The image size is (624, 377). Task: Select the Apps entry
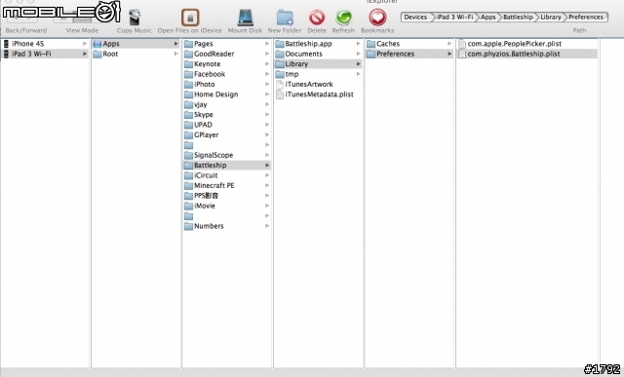(136, 43)
